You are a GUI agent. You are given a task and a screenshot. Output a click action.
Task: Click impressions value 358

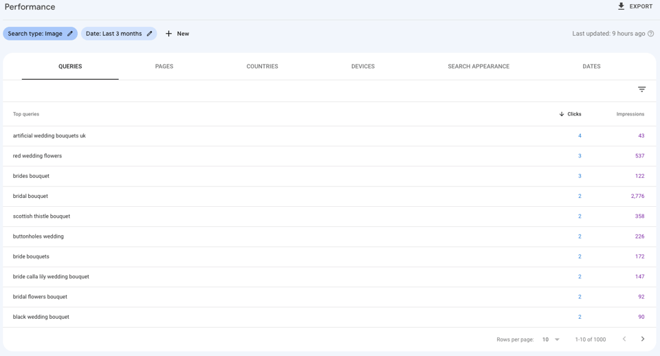tap(640, 216)
